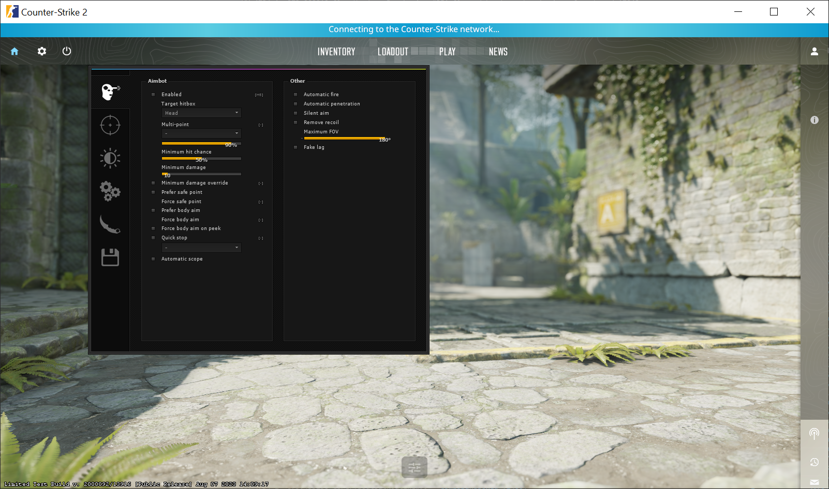Image resolution: width=829 pixels, height=489 pixels.
Task: Open the Target hitbox Head dropdown
Action: click(201, 113)
